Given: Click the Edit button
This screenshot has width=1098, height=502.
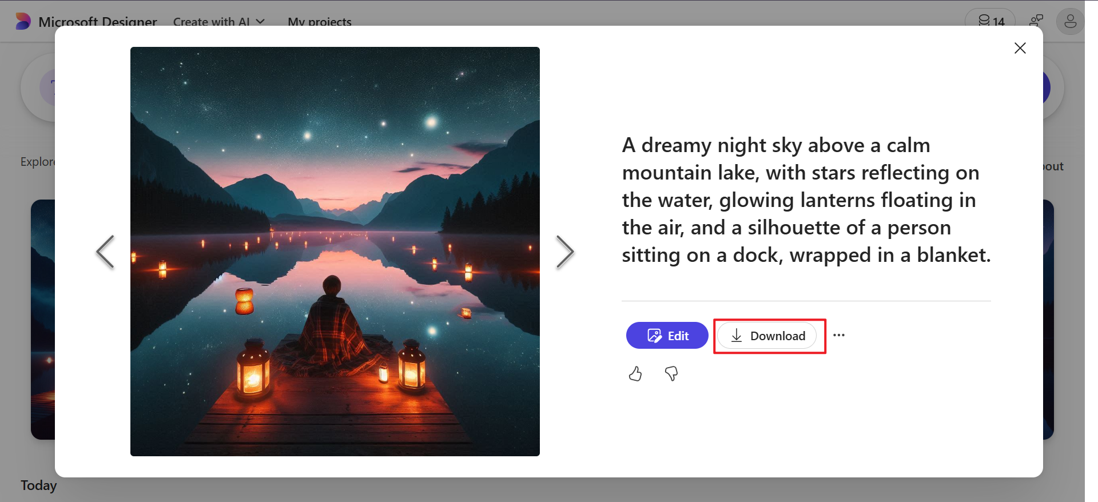Looking at the screenshot, I should coord(667,336).
